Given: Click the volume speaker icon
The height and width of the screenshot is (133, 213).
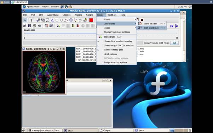Looking at the screenshot, I should click(x=190, y=6).
